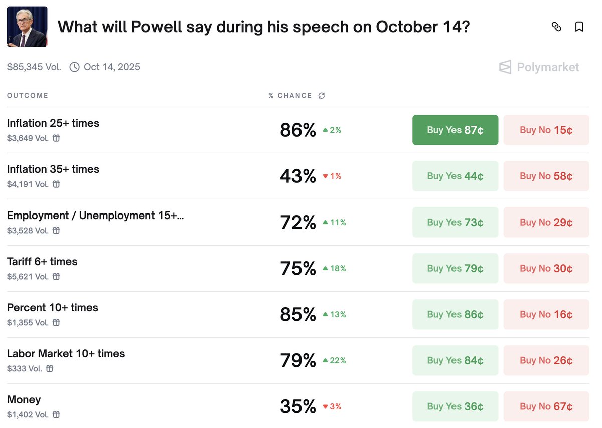The width and height of the screenshot is (602, 428).
Task: Click the copy link icon
Action: 556,27
